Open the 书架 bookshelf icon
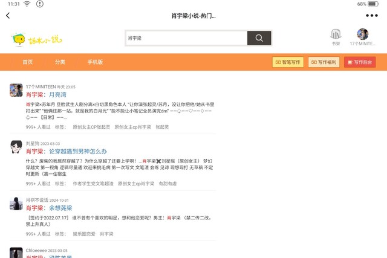The image size is (387, 258). tap(336, 37)
